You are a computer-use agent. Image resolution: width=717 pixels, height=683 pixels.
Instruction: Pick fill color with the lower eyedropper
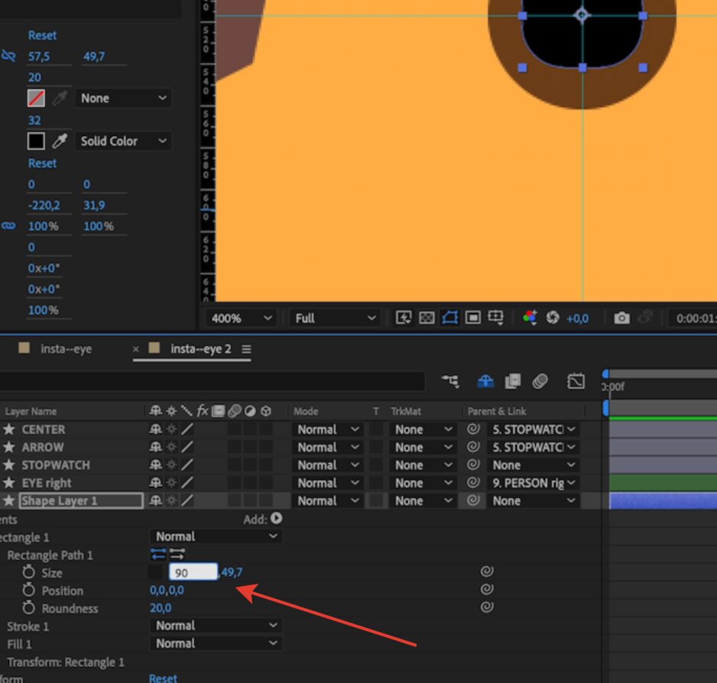click(60, 141)
